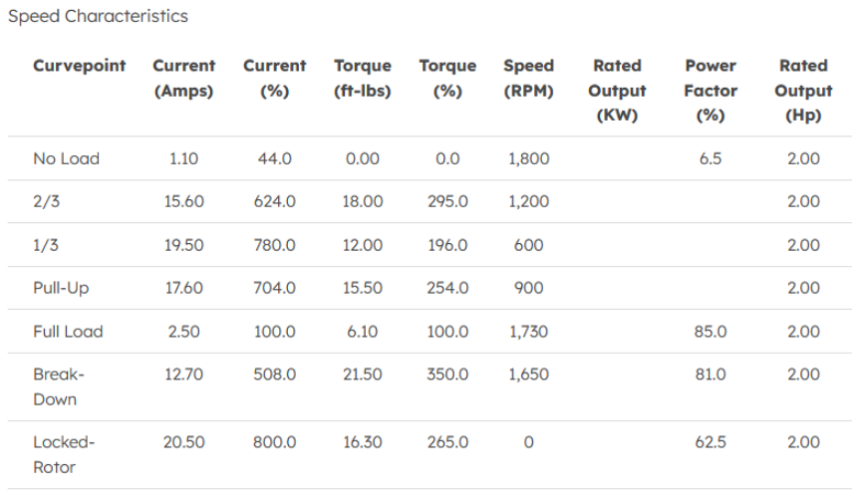Screen dimensions: 866x498
Task: Select the Curvepoint column header
Action: [80, 66]
